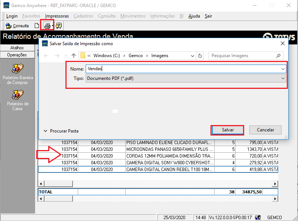Open the Consulta menu in menu bar
Screen dimensions: 298x221
(107, 16)
